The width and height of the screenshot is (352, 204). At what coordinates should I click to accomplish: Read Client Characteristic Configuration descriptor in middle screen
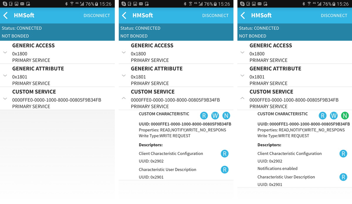click(225, 154)
